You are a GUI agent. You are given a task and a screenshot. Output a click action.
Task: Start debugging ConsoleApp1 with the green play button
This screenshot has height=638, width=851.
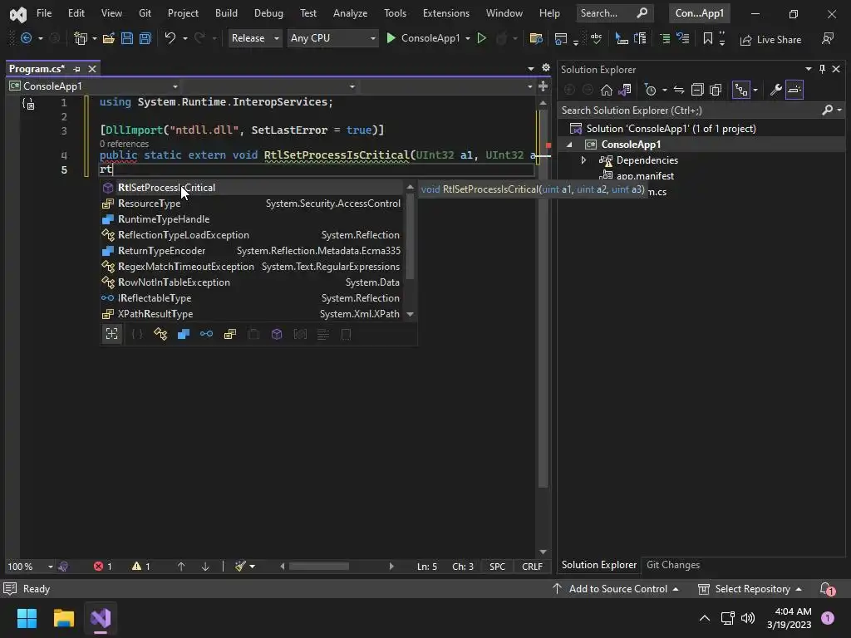tap(391, 38)
